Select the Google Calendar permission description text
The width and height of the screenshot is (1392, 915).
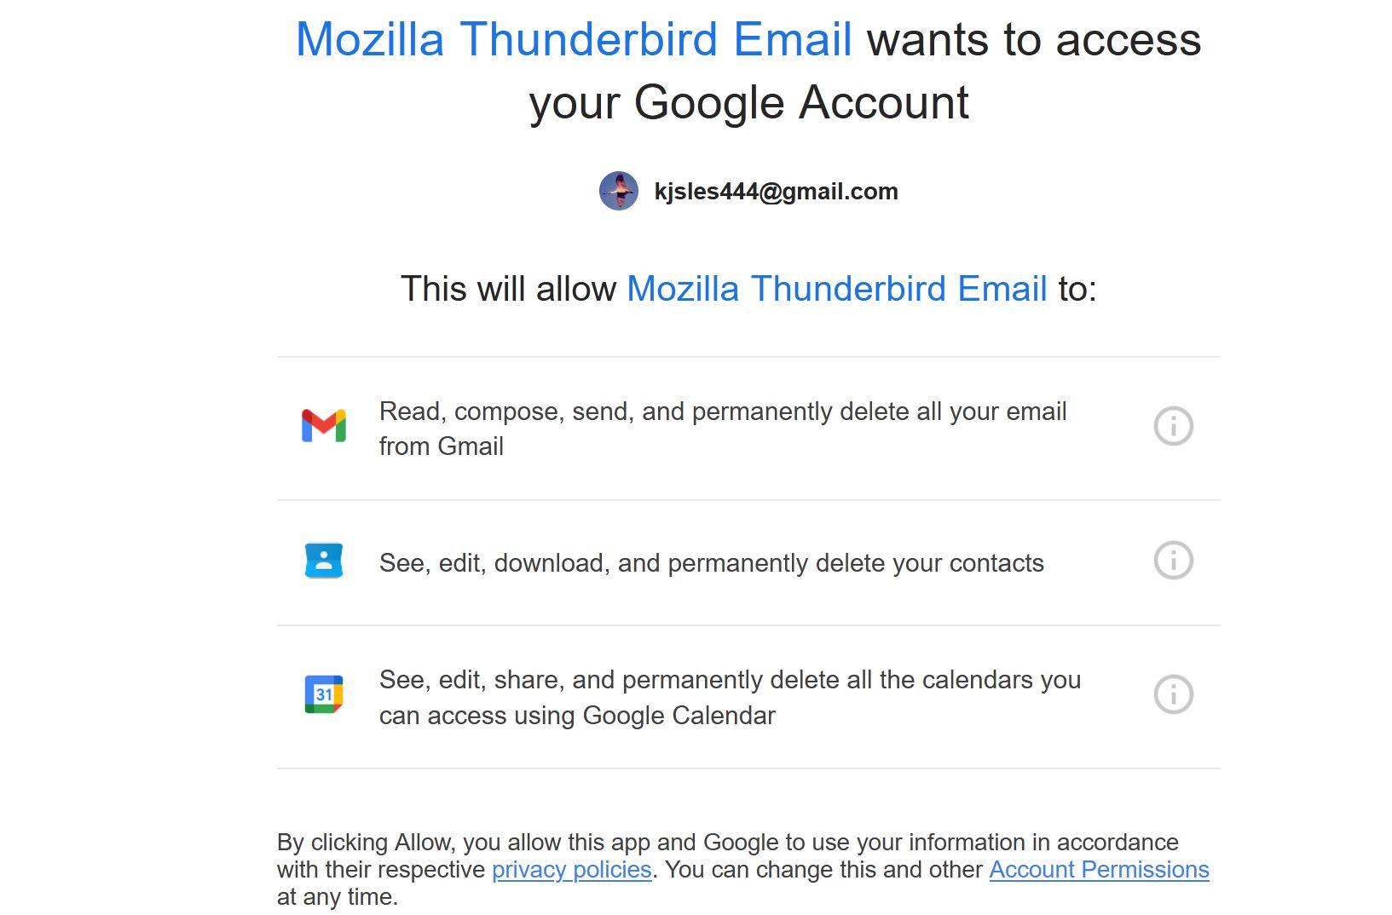(x=729, y=697)
